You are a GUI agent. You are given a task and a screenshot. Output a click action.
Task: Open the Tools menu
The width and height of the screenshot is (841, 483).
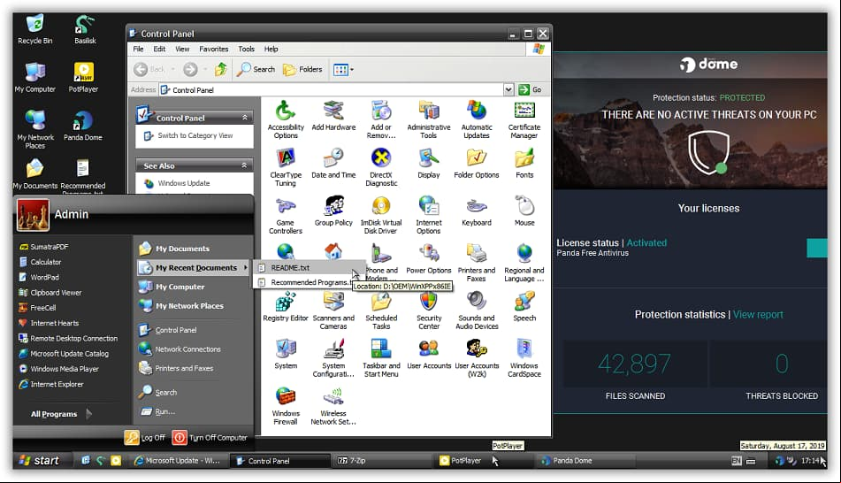(x=246, y=49)
